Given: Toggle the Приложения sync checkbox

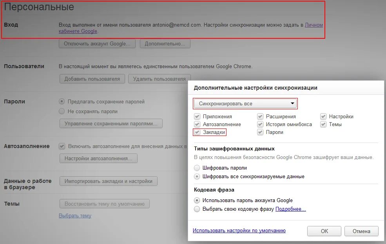Looking at the screenshot, I should pos(196,116).
